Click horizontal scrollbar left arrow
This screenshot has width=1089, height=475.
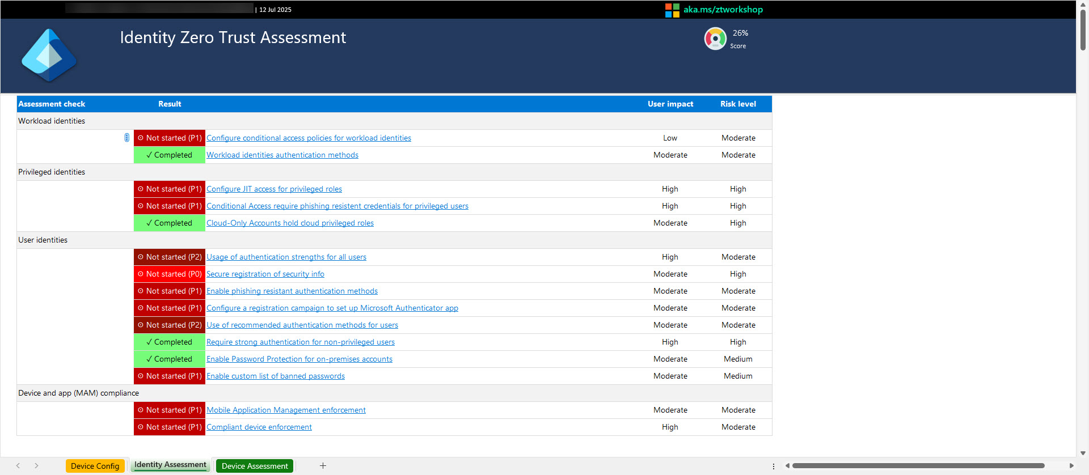pyautogui.click(x=787, y=465)
